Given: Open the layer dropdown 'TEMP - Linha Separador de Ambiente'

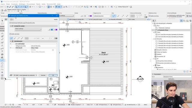Looking at the screenshot, I should pos(25,75).
